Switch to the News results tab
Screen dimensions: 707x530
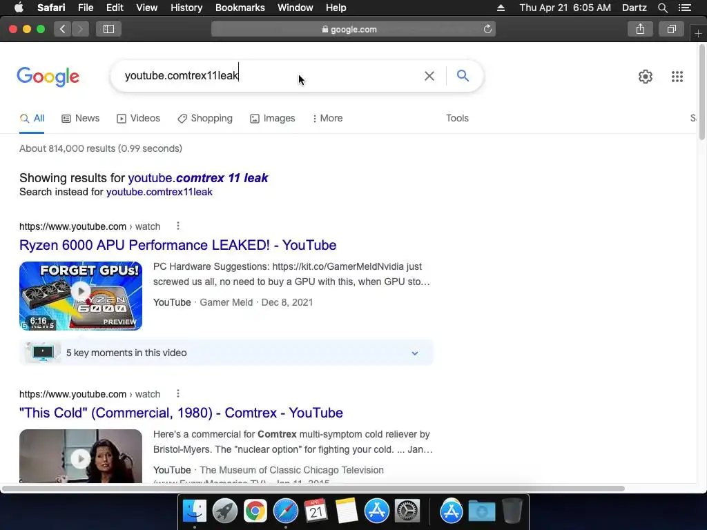point(80,118)
